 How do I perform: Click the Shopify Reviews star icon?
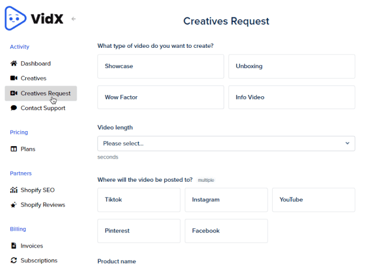(14, 205)
